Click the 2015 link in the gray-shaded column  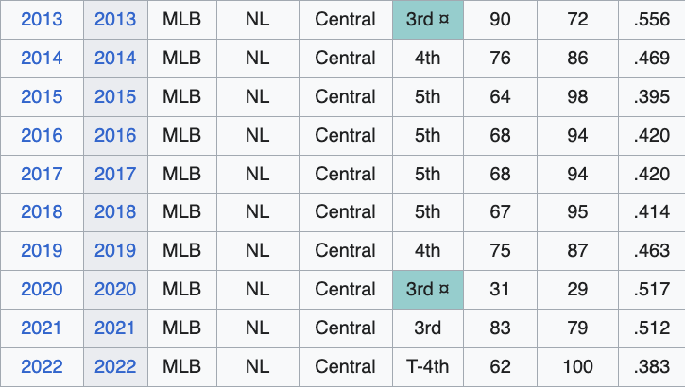click(x=115, y=96)
